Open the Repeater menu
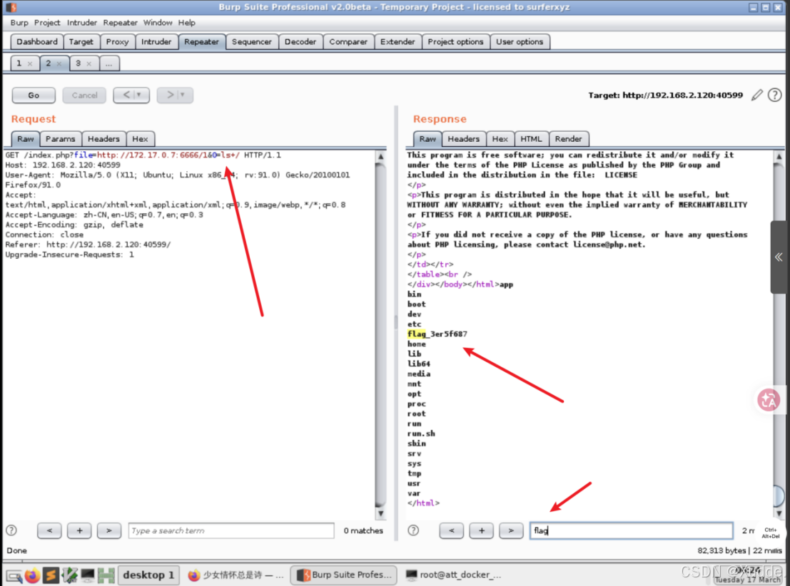790x586 pixels. tap(120, 23)
